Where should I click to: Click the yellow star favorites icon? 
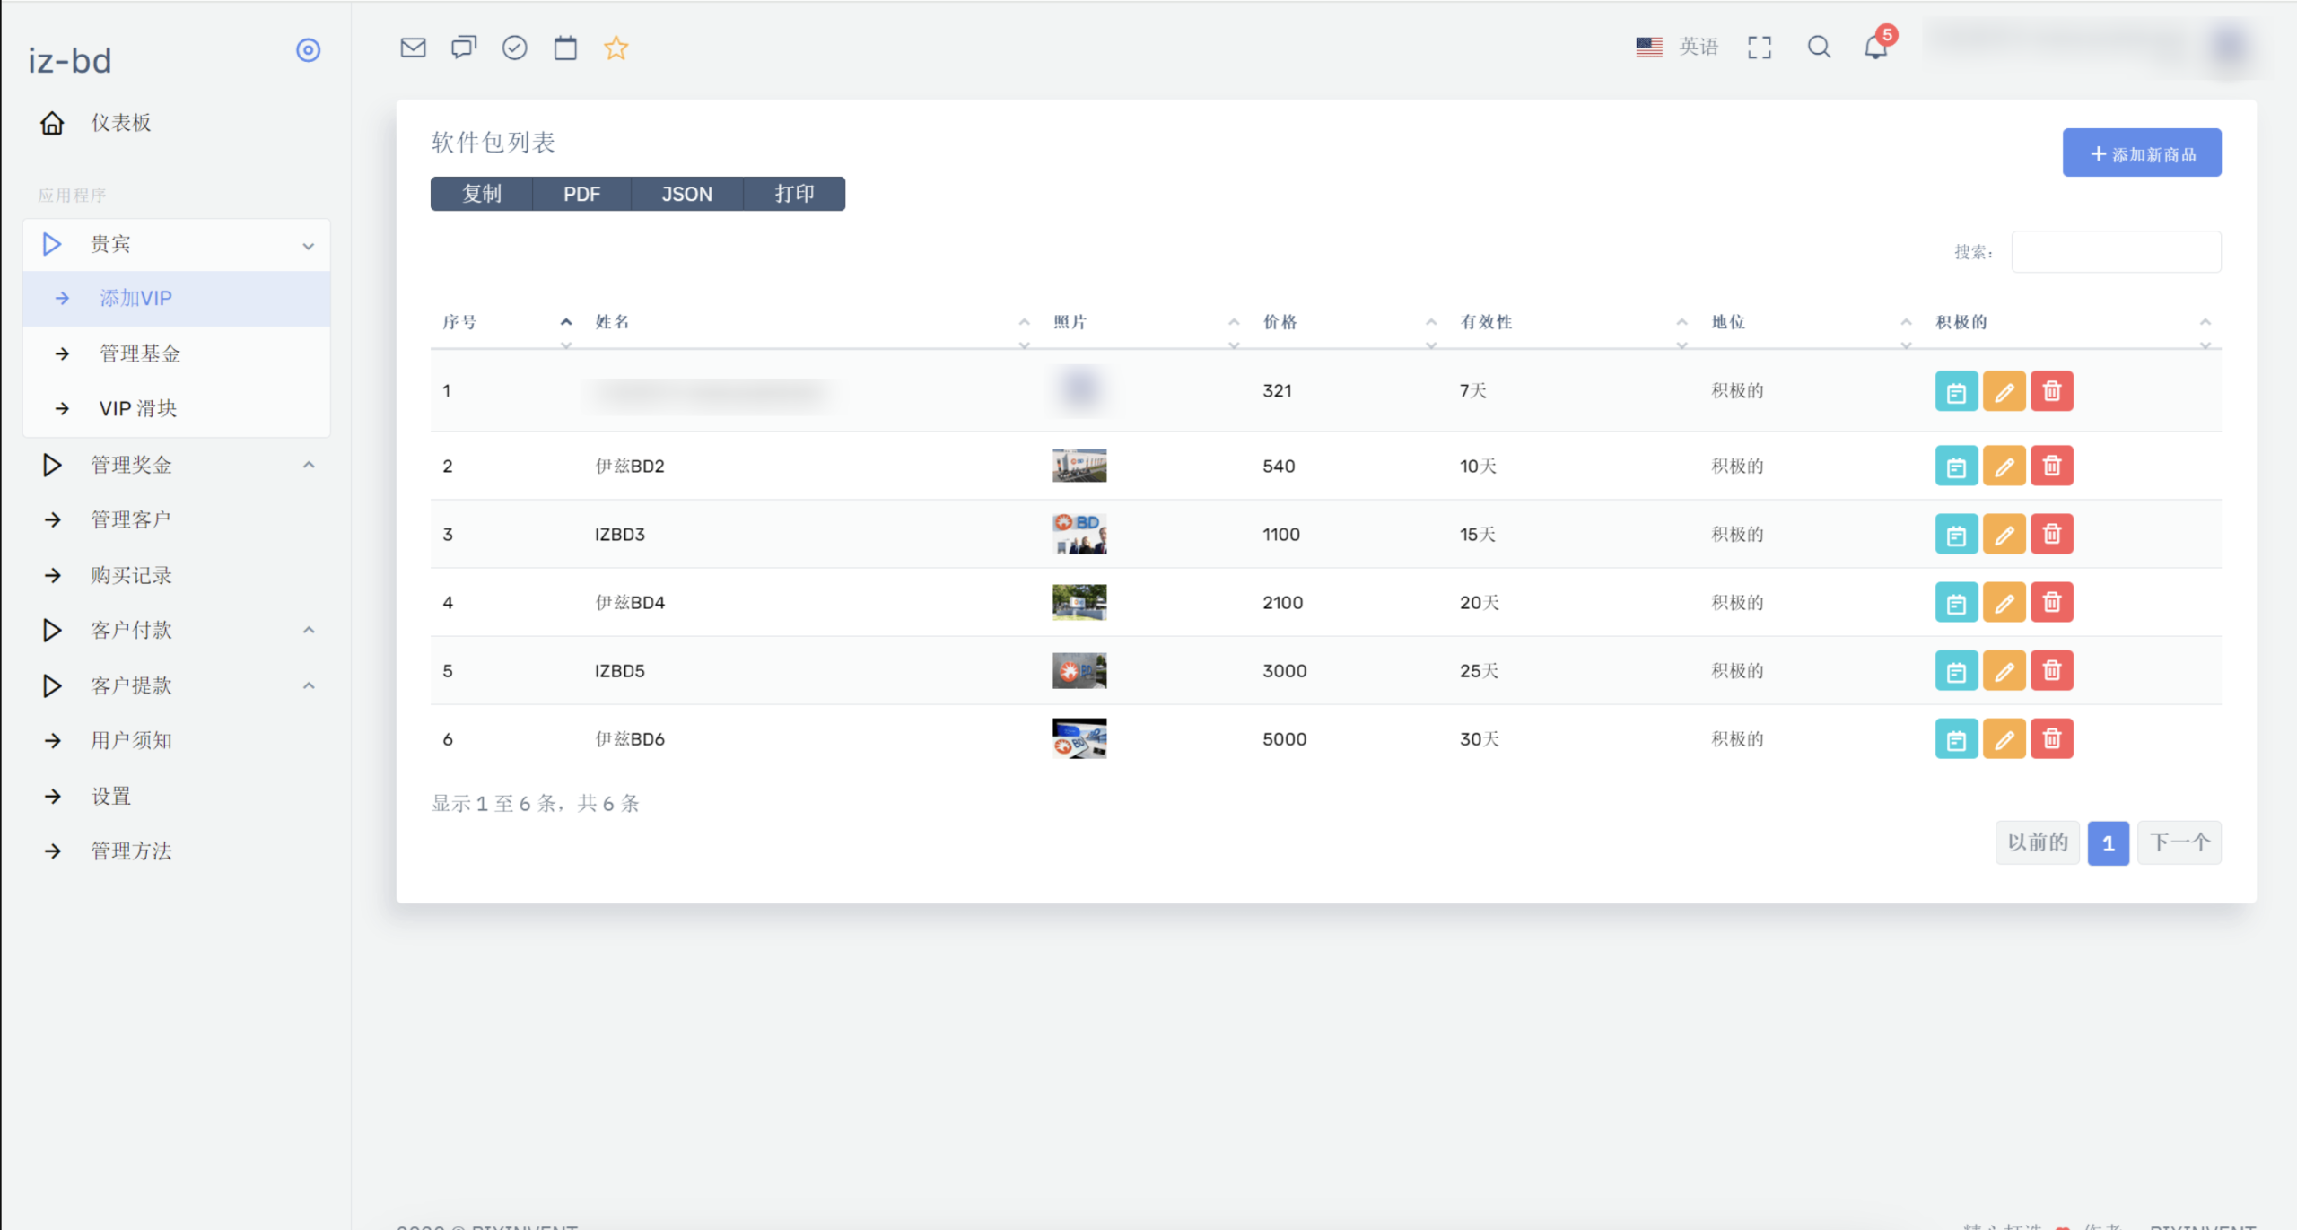(x=616, y=48)
